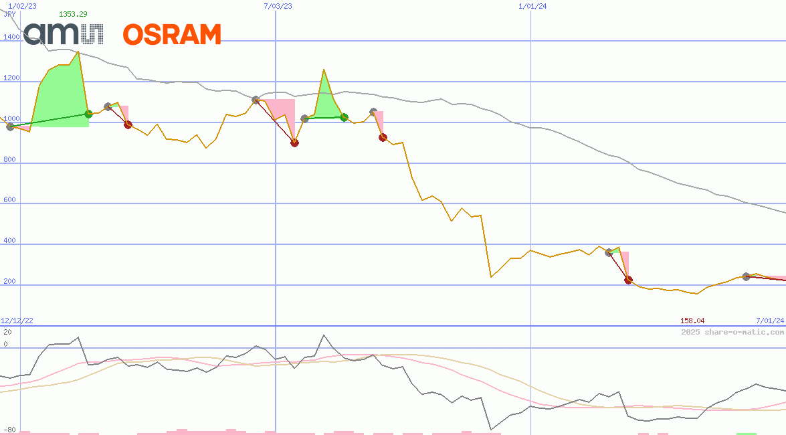Click the rightmost gray dot marker near 7/01/24
786x435 pixels.
[x=746, y=275]
